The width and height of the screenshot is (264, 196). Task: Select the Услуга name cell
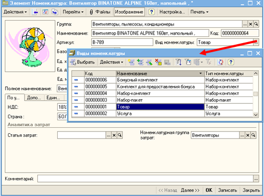(160, 113)
